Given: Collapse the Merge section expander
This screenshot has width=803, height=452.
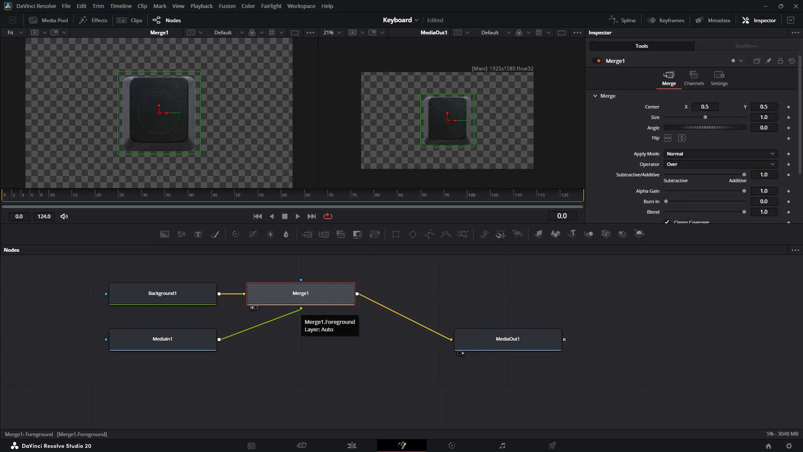Looking at the screenshot, I should click(x=595, y=96).
